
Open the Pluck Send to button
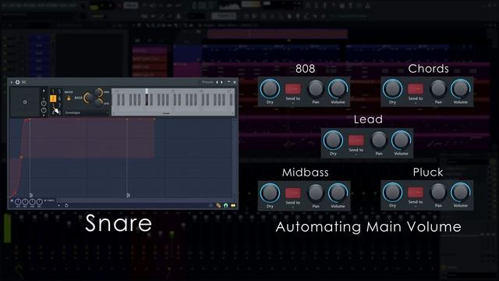[416, 193]
